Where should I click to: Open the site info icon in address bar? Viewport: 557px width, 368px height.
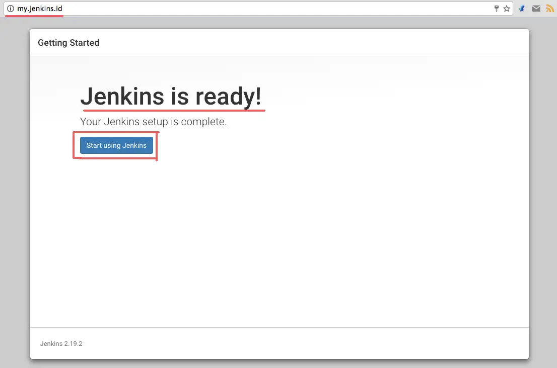11,9
